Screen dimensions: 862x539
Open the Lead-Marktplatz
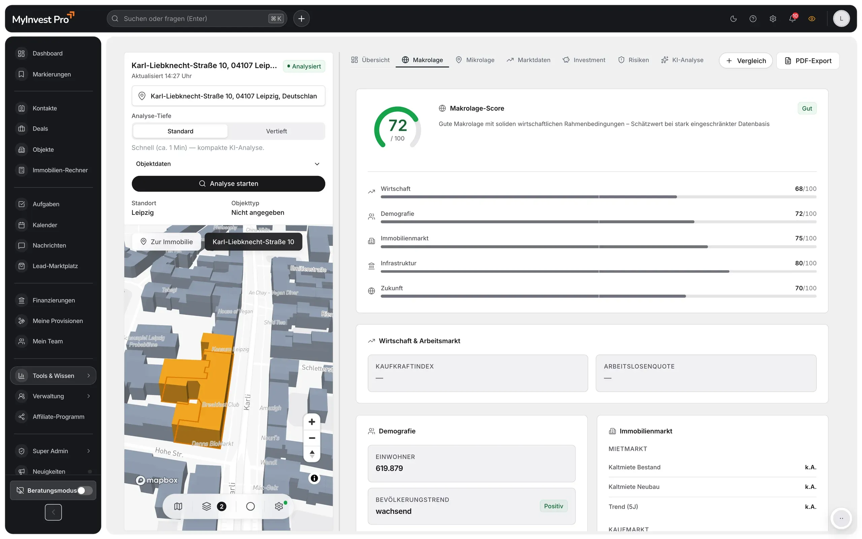[53, 266]
